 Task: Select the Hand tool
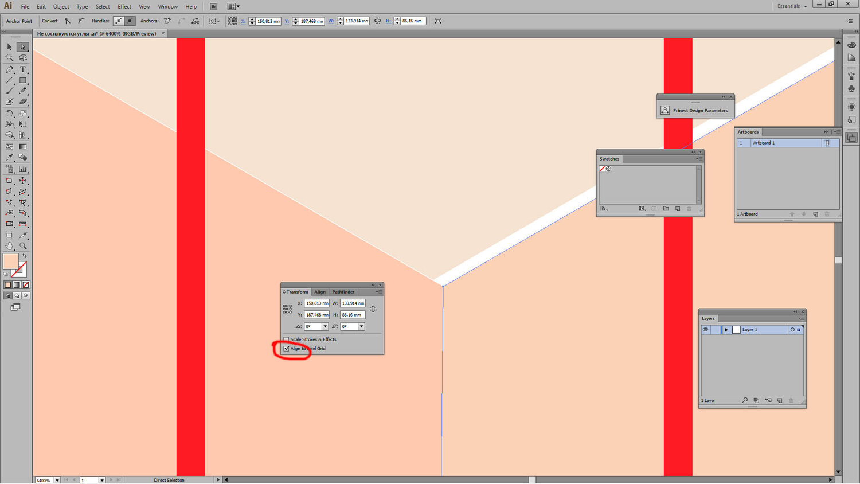point(10,246)
